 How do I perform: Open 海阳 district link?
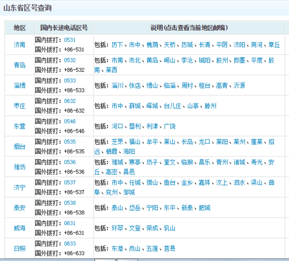click(x=129, y=152)
